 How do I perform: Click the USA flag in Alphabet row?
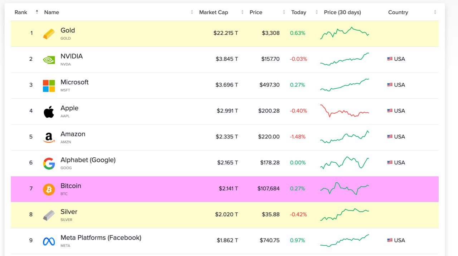(390, 163)
